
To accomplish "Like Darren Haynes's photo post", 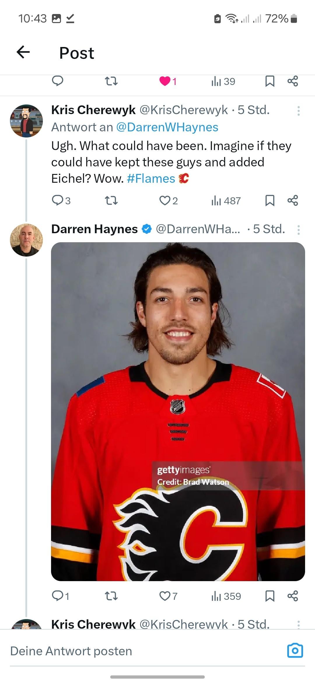I will pyautogui.click(x=165, y=596).
